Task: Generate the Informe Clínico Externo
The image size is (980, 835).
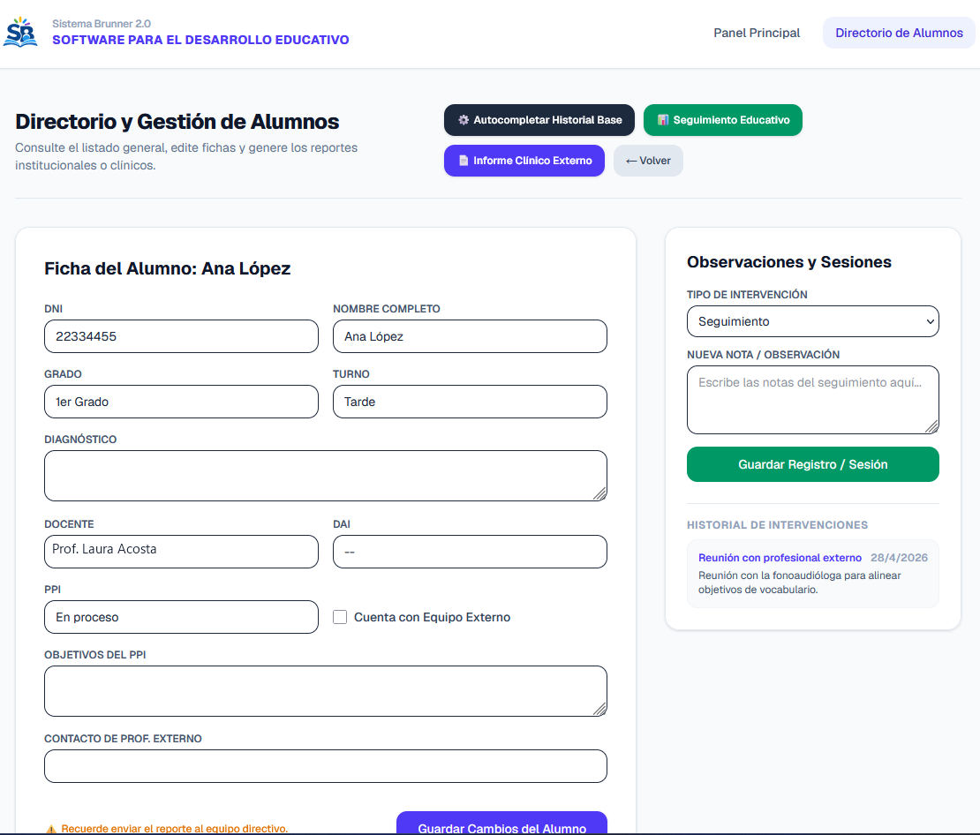Action: coord(524,161)
